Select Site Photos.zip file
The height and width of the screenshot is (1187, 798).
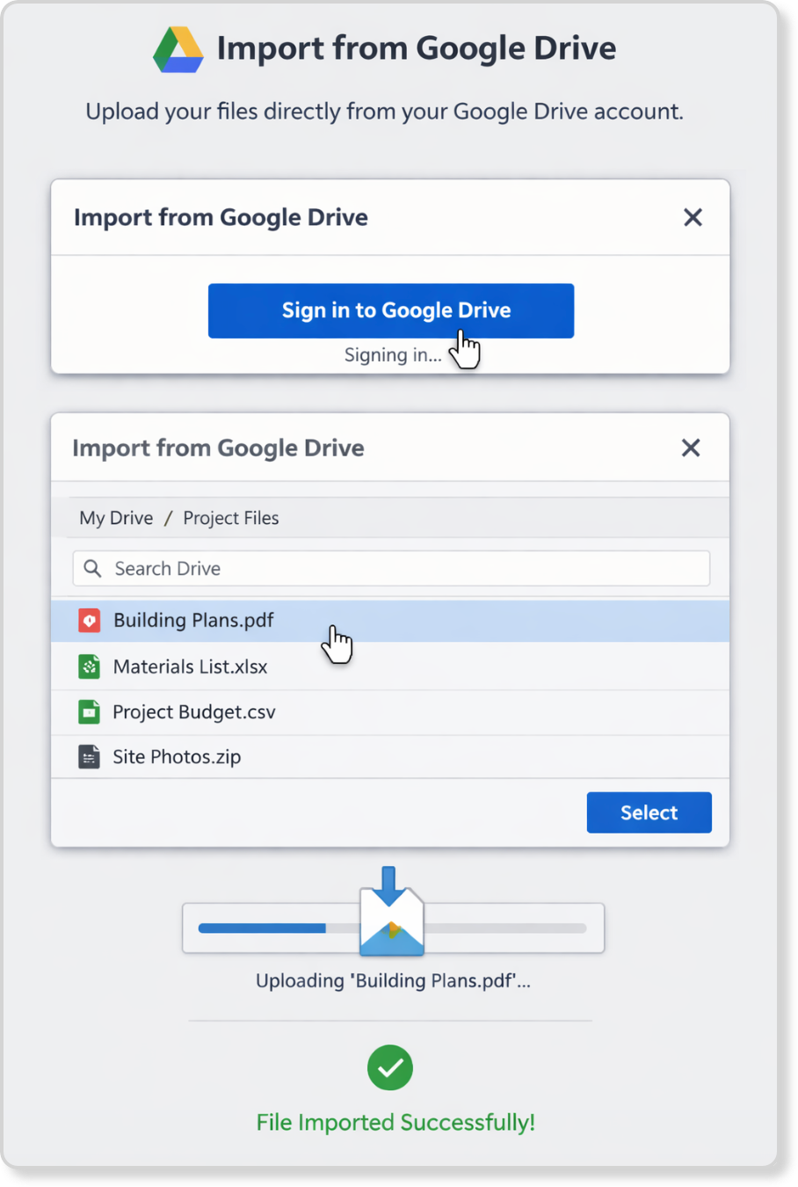pyautogui.click(x=390, y=757)
